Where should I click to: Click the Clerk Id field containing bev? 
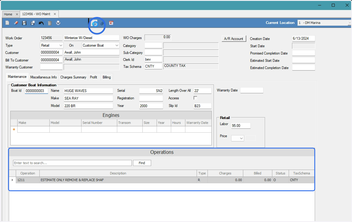[x=153, y=60]
